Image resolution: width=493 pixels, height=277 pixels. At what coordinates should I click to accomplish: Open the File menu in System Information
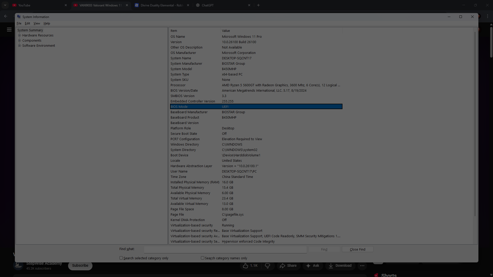click(x=19, y=23)
